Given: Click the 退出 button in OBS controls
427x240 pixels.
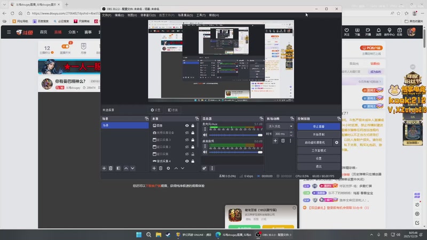Looking at the screenshot, I should tap(319, 166).
